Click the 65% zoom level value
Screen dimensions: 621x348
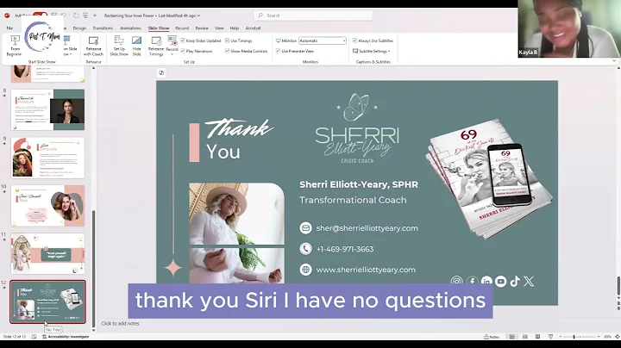(x=607, y=337)
